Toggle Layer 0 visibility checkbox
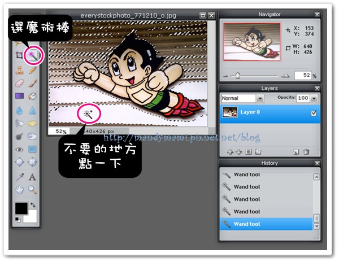Screen dimensions: 339x262 coord(314,113)
